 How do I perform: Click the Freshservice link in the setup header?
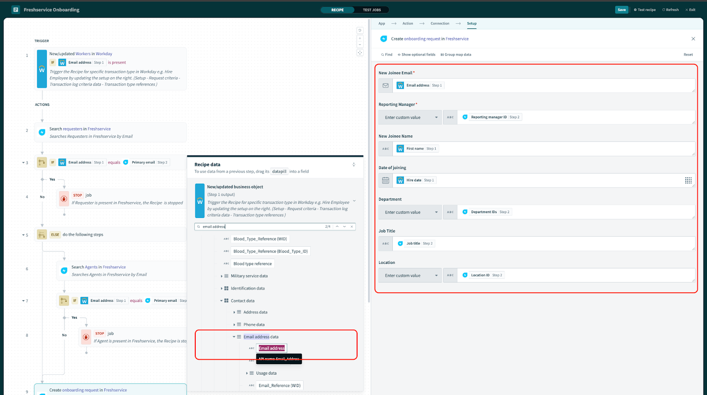pyautogui.click(x=457, y=39)
